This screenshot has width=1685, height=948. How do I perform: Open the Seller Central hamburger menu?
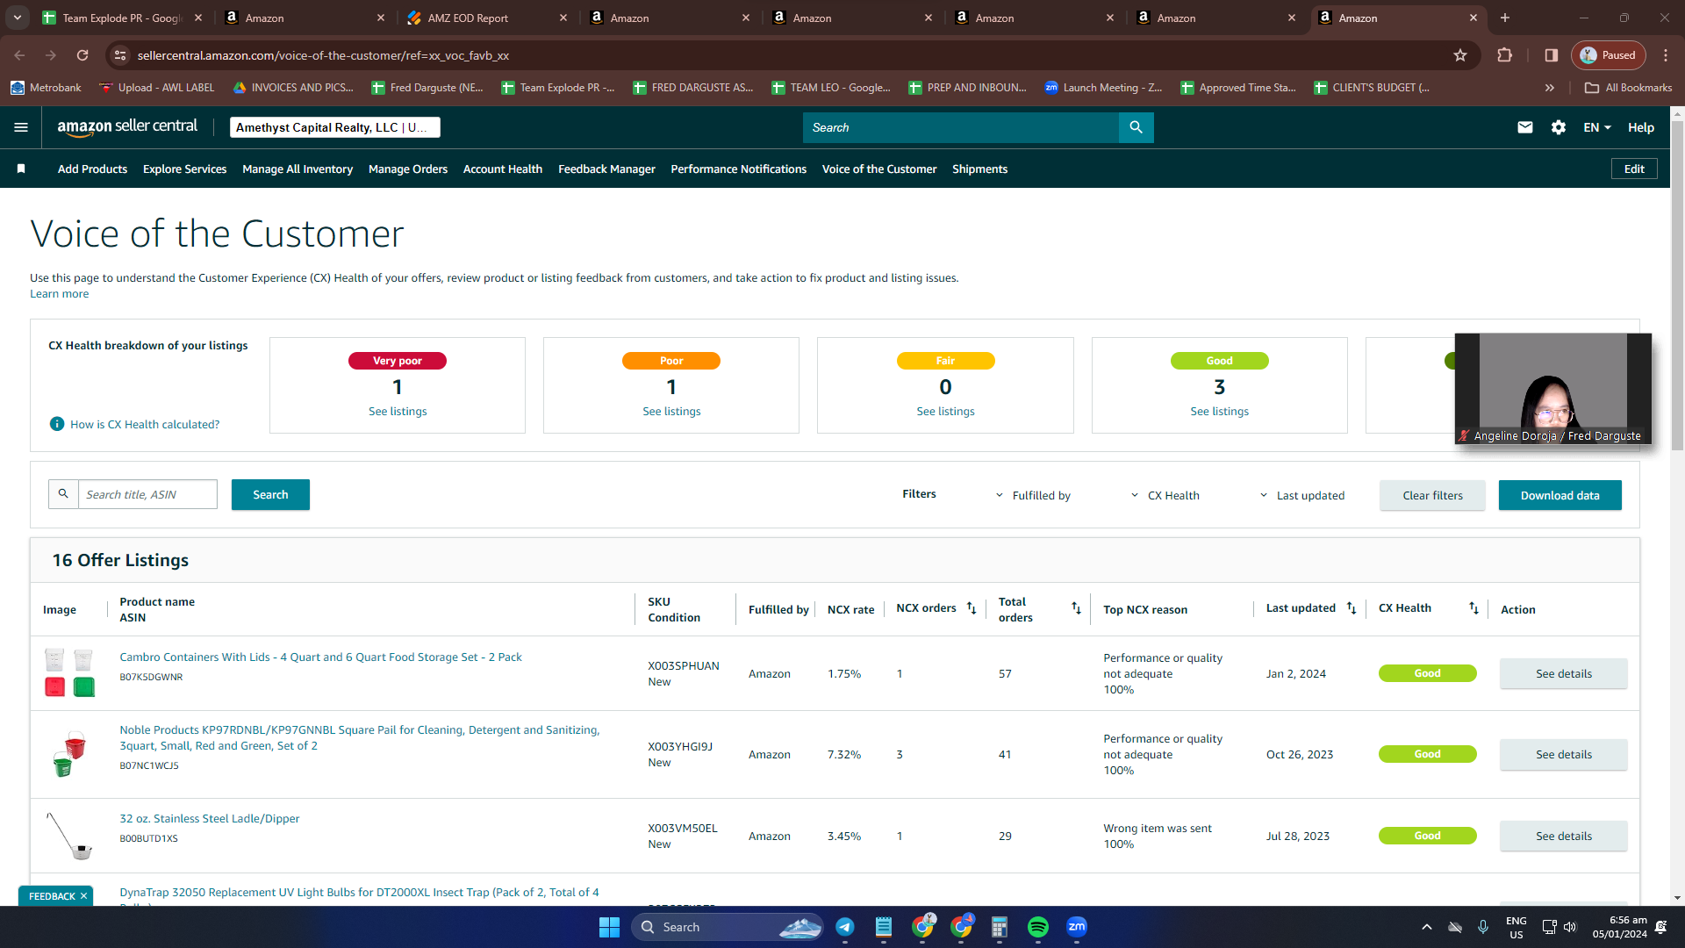click(x=21, y=127)
